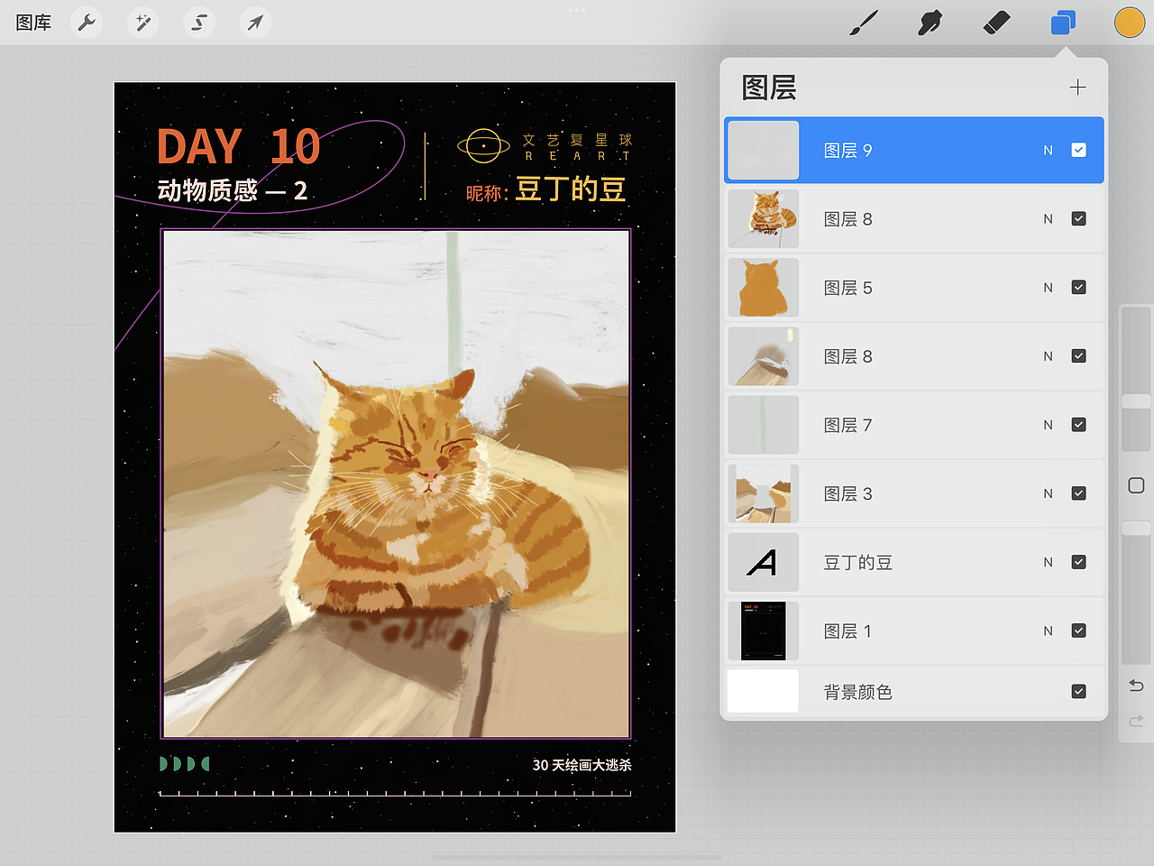Select the 背景颜色 label

[x=857, y=692]
